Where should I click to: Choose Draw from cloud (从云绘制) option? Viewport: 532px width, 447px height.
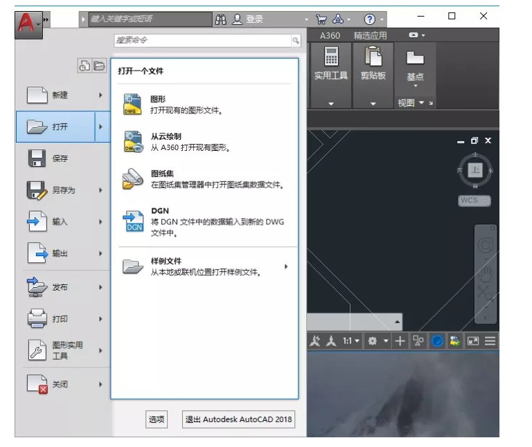[x=204, y=142]
